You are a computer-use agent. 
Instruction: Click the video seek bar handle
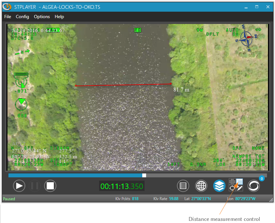144,175
